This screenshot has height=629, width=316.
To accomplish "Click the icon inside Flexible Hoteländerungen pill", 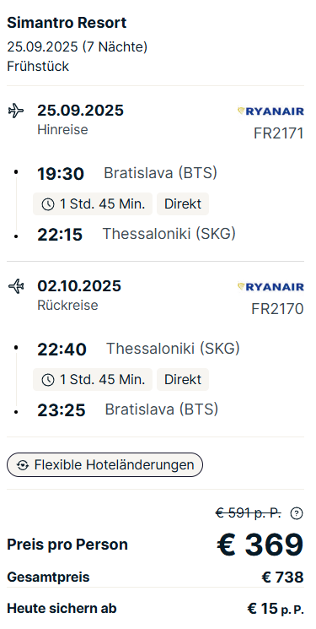I will (24, 465).
